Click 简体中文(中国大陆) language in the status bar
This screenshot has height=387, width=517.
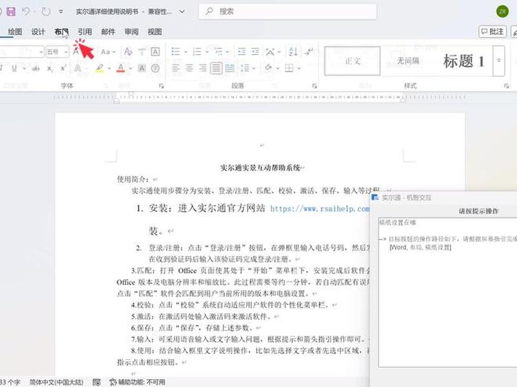coord(56,382)
